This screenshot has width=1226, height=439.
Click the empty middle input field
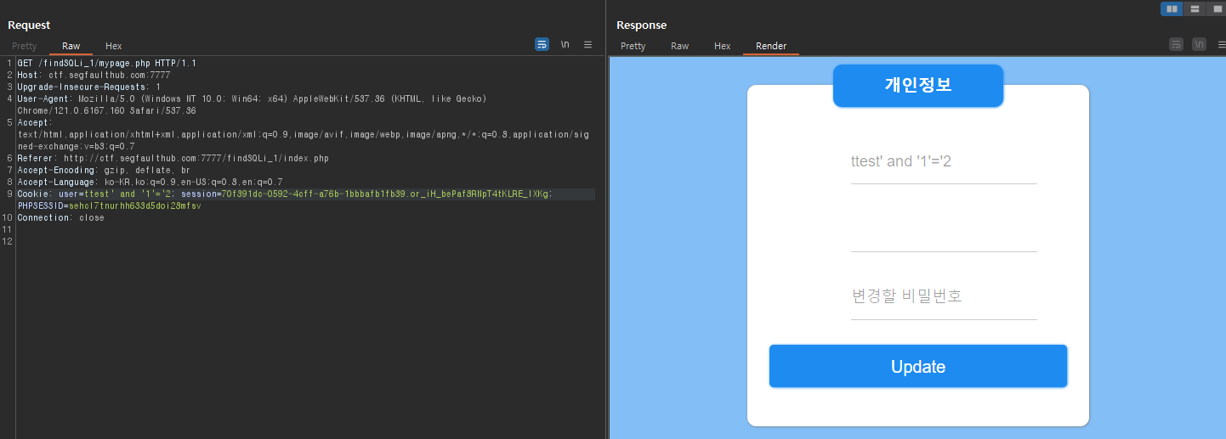point(944,230)
